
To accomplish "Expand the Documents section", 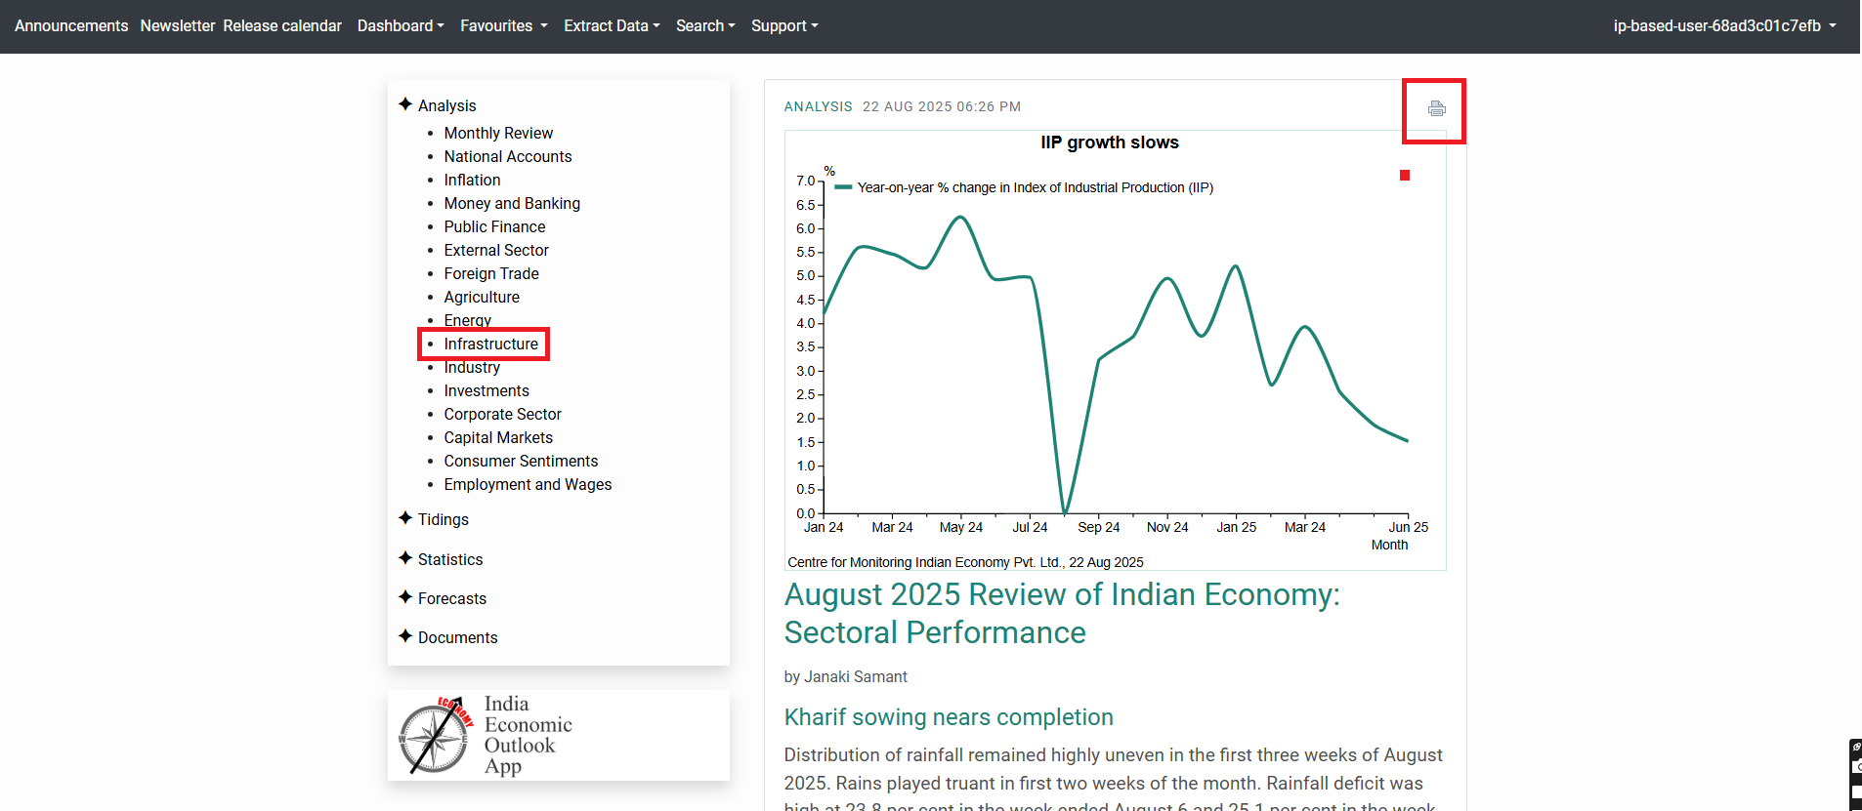I will pyautogui.click(x=457, y=637).
